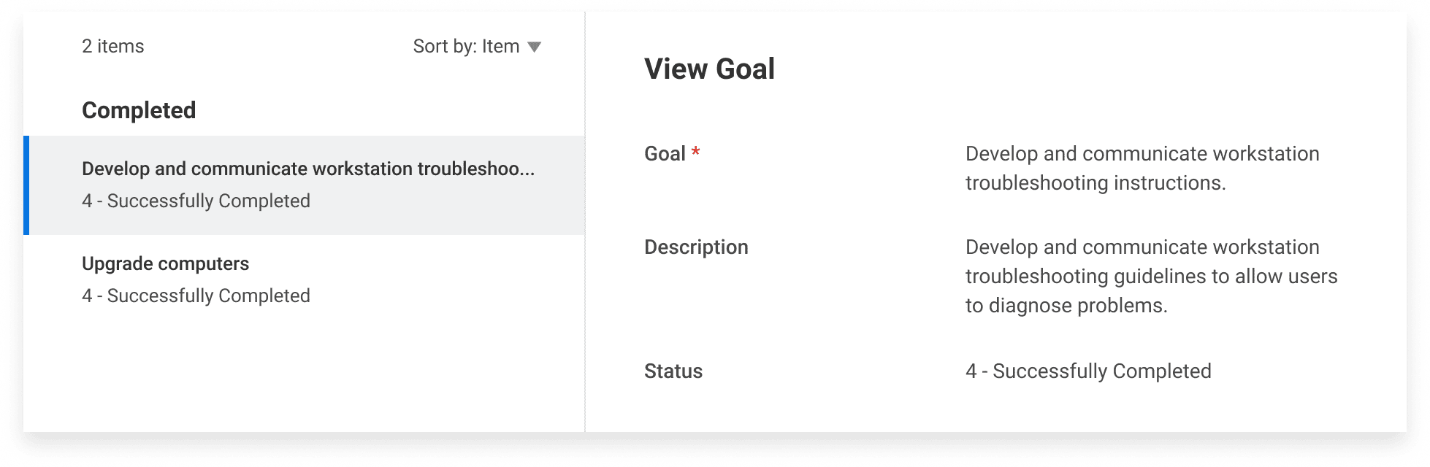Image resolution: width=1430 pixels, height=467 pixels.
Task: Click the "Description" field label
Action: [696, 247]
